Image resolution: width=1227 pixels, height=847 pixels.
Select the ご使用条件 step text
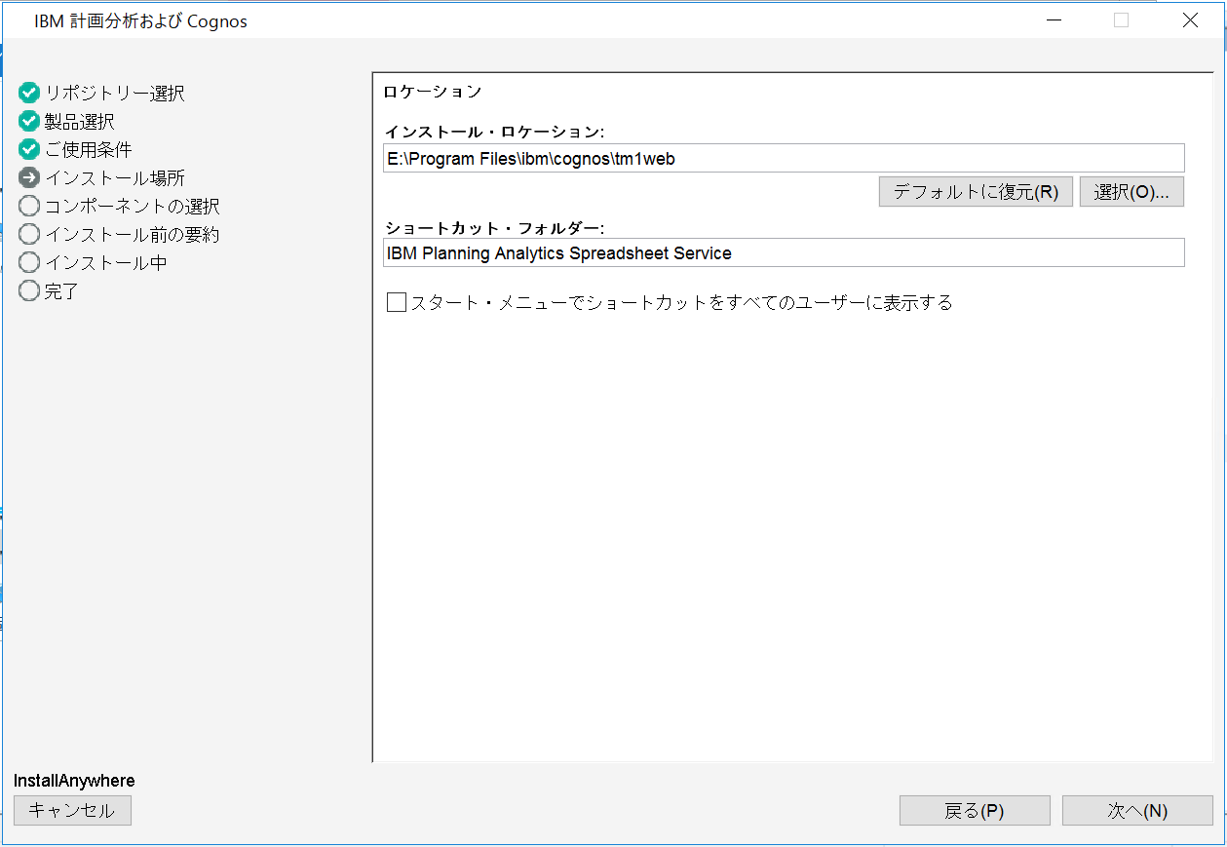tap(89, 150)
